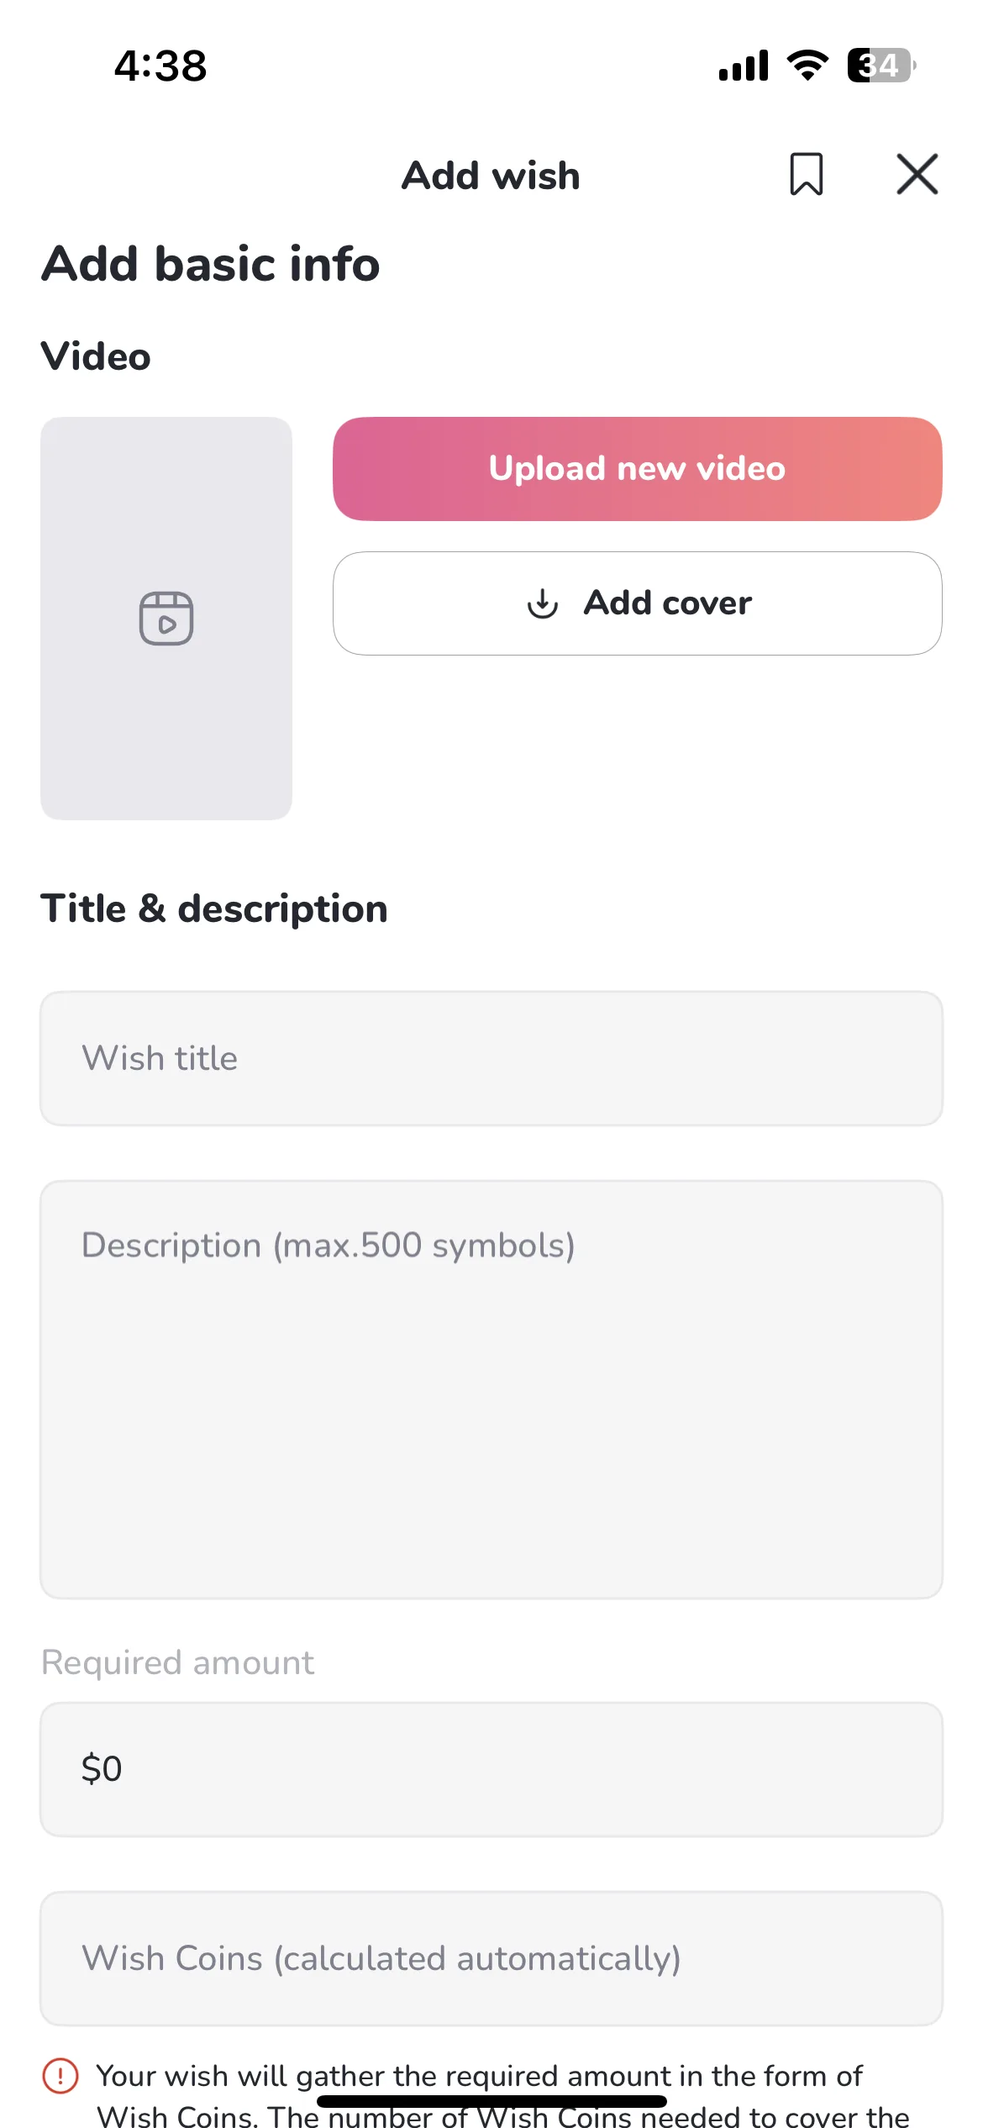Tap the Required amount label
Viewport: 983px width, 2128px height.
(x=178, y=1662)
